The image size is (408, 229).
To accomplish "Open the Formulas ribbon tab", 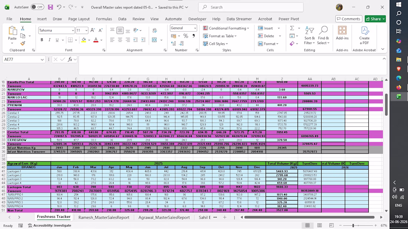I will (x=104, y=19).
